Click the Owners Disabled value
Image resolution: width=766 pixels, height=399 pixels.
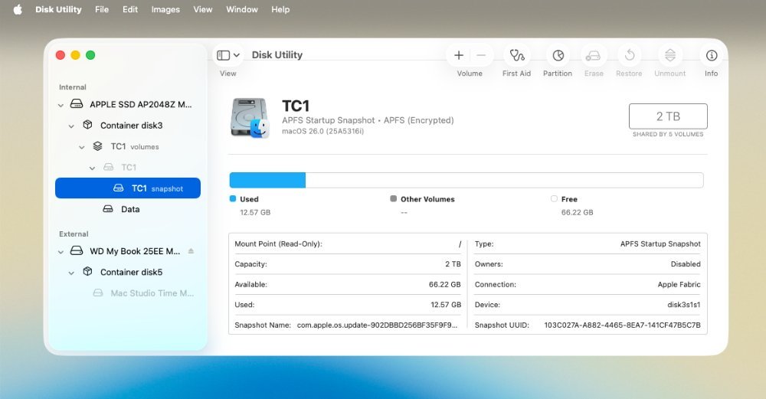686,263
